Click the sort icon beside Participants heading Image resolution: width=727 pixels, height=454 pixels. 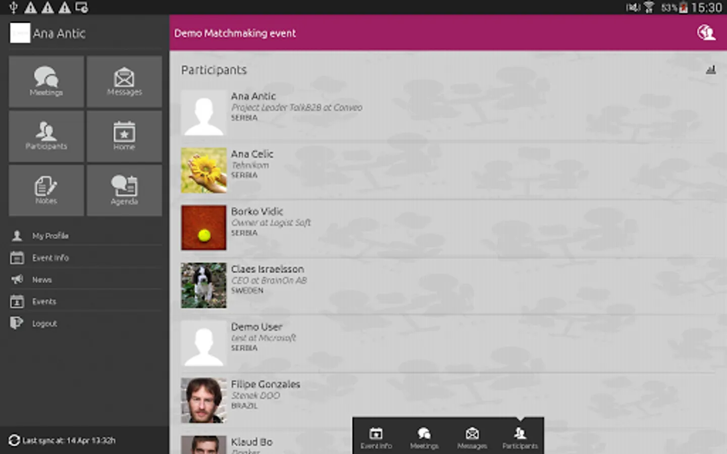(711, 70)
